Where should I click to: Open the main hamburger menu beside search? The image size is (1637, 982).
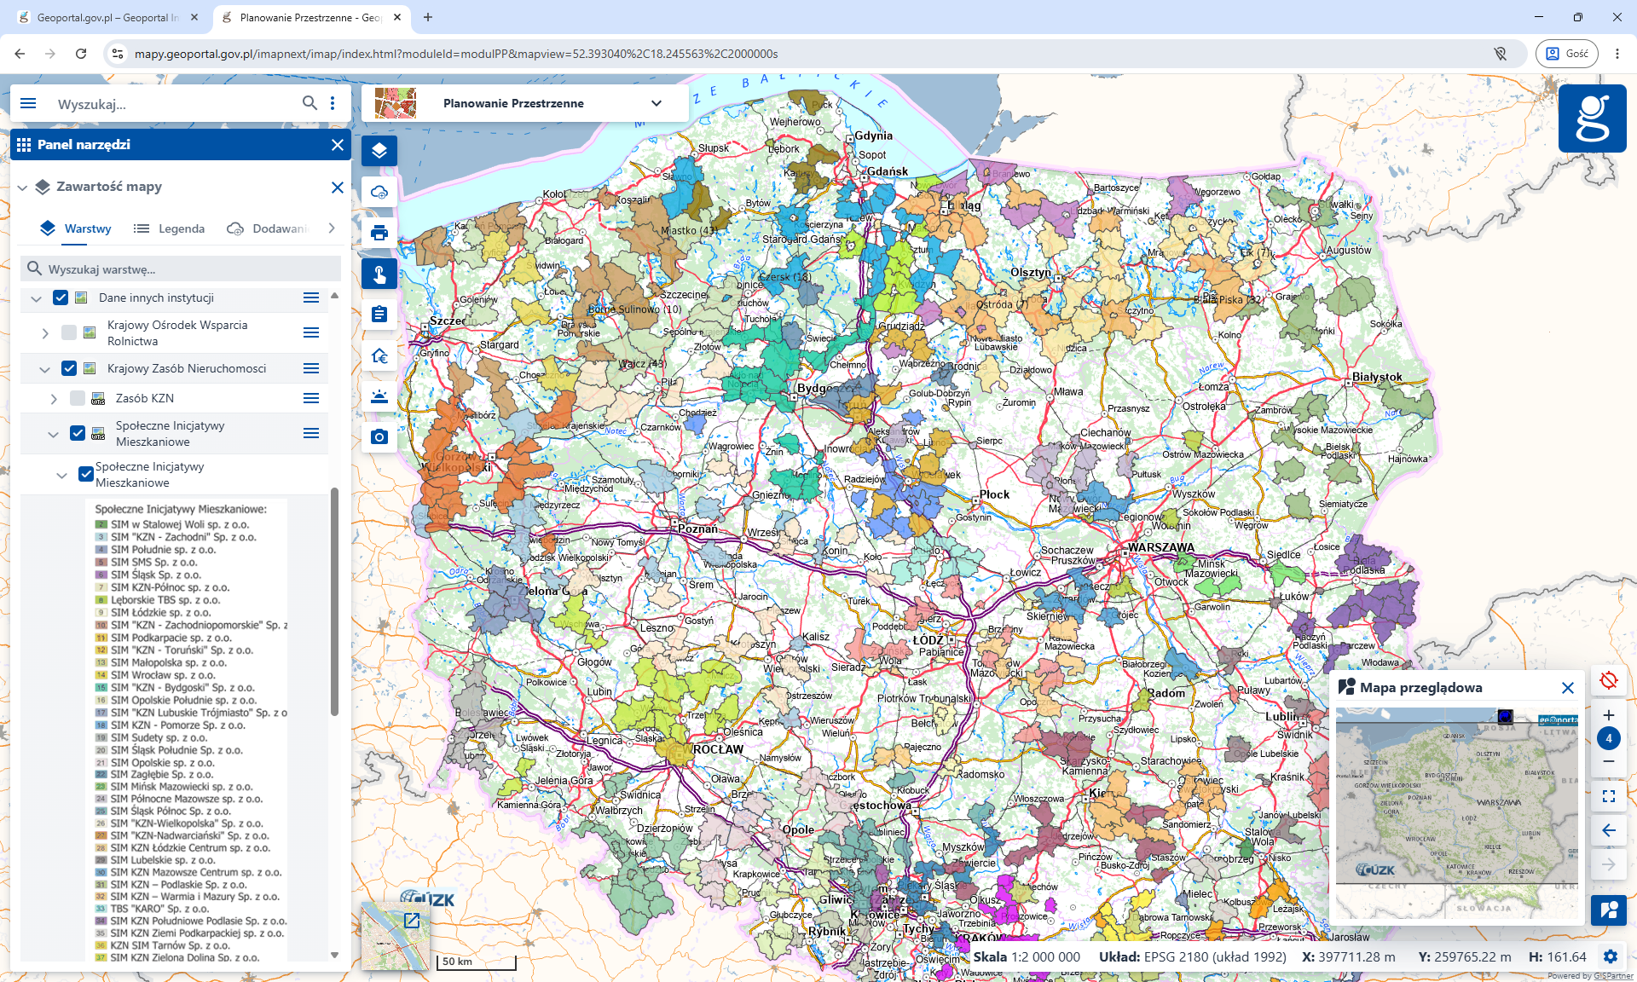[x=28, y=103]
